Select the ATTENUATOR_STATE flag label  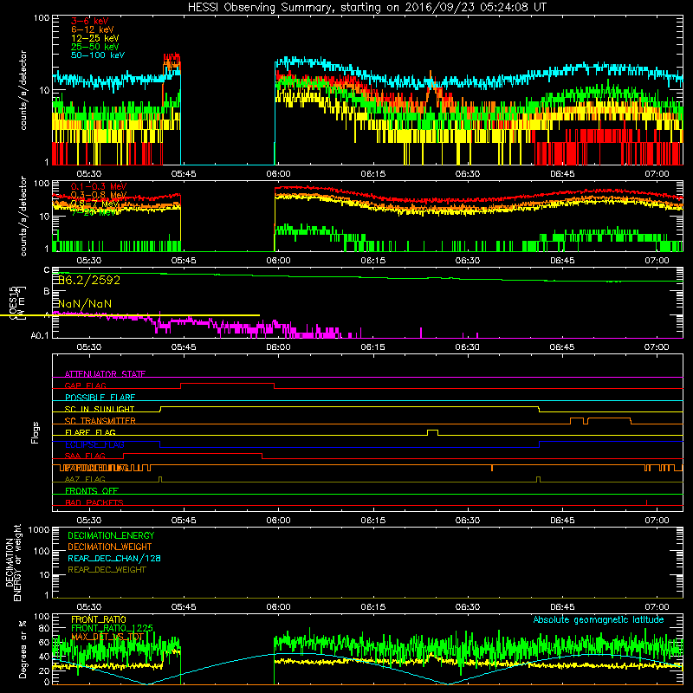pyautogui.click(x=105, y=374)
